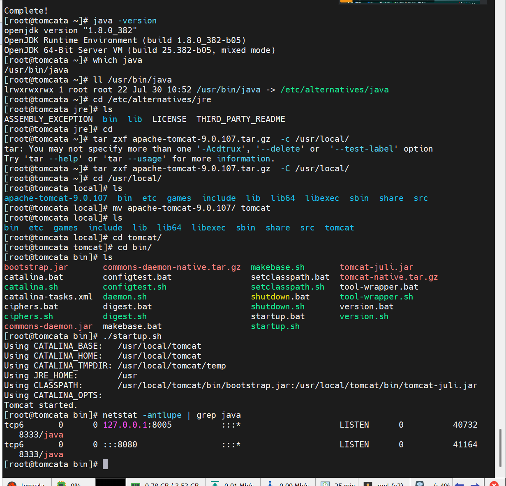Viewport: 506px width, 486px height.
Task: Click the 'Complete!' line at top
Action: click(x=26, y=11)
